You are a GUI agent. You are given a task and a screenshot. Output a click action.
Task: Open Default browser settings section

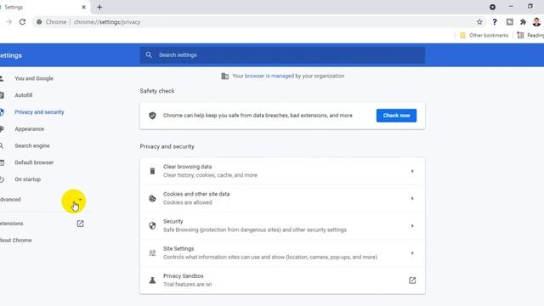[34, 162]
